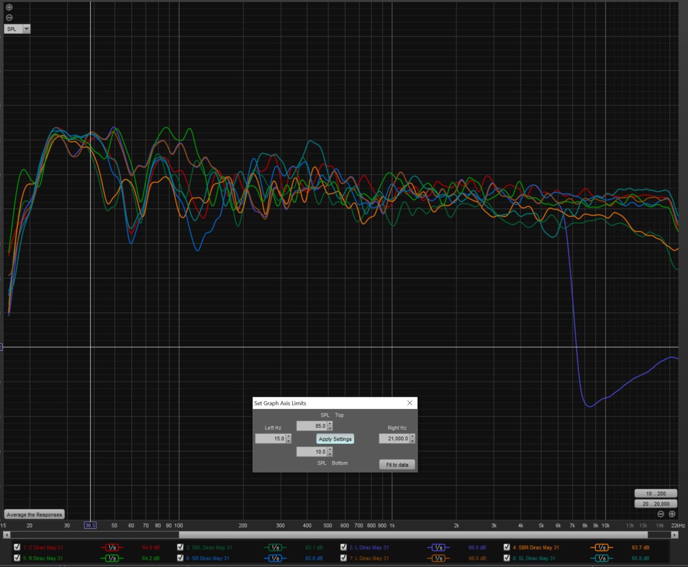This screenshot has width=688, height=567.
Task: Click the Right Hz field showing 21,000.0
Action: coord(394,438)
